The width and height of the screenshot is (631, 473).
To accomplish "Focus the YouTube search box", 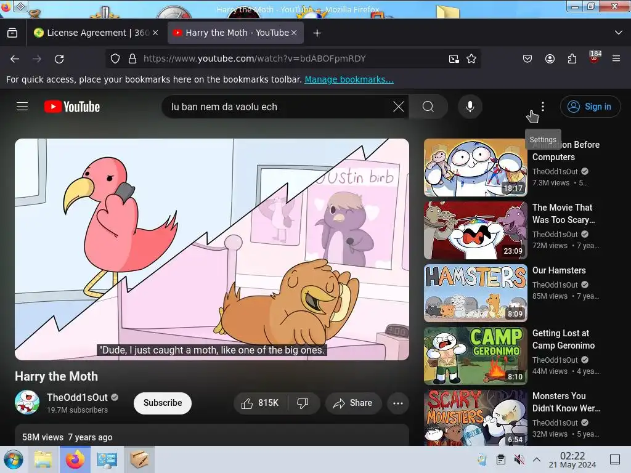I will click(x=278, y=107).
